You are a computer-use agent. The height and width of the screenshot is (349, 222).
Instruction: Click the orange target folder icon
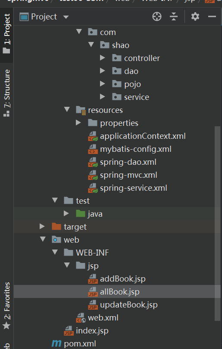56,227
